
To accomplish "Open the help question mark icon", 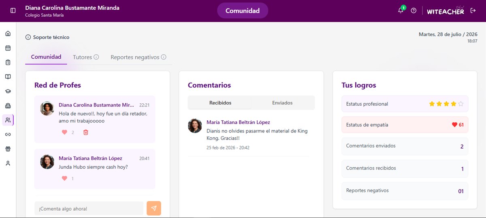I will (x=414, y=11).
